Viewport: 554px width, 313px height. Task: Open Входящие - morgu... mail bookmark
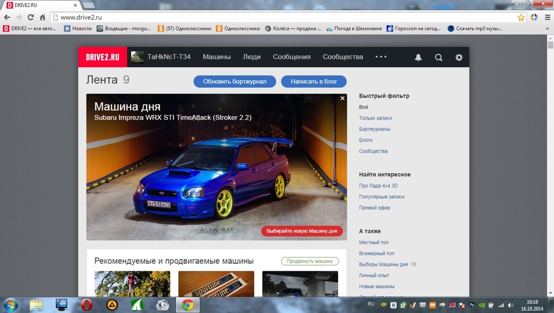123,29
